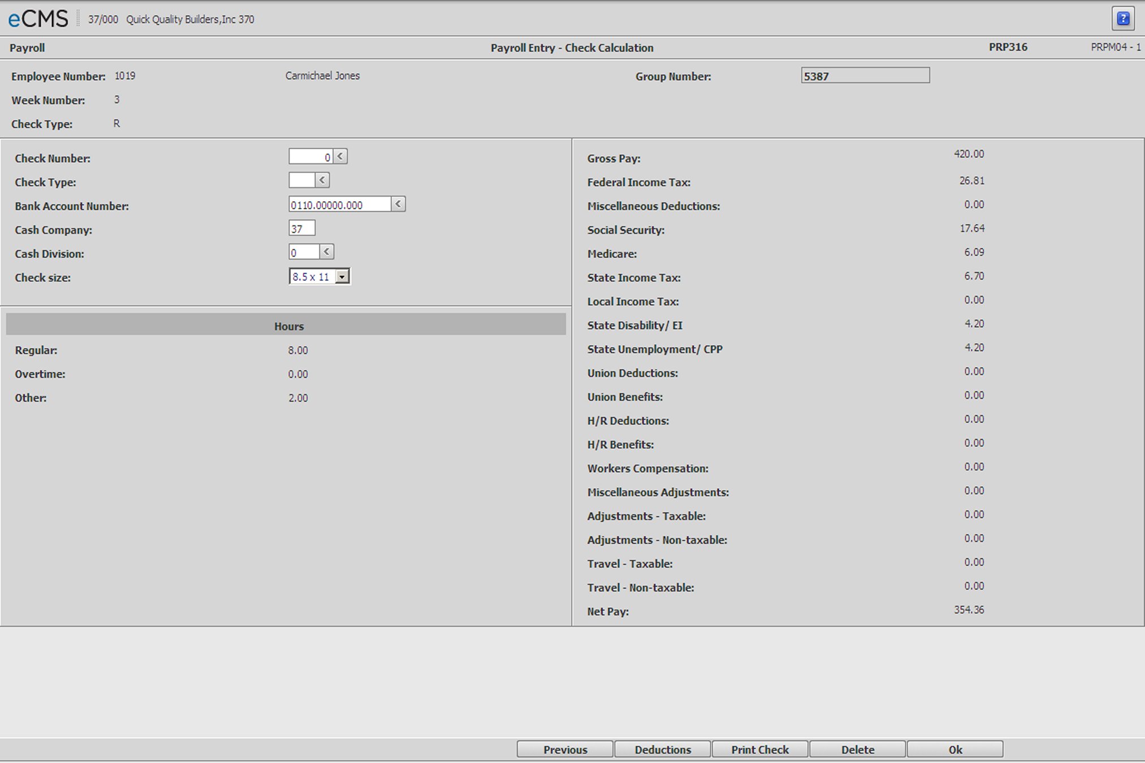
Task: Open lookup for Bank Account Number
Action: 398,204
